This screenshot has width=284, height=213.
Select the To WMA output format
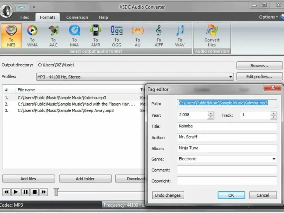pyautogui.click(x=32, y=36)
